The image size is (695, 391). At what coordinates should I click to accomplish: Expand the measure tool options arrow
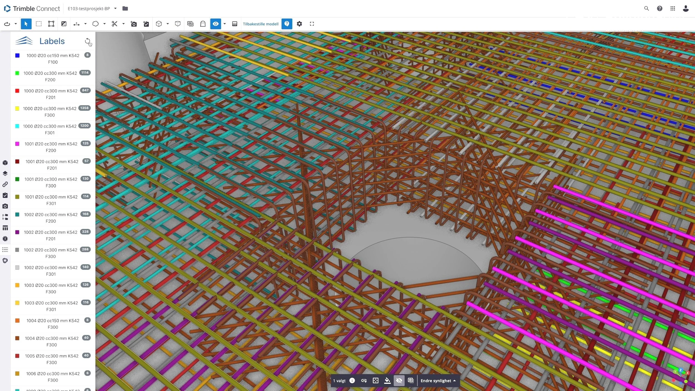pyautogui.click(x=85, y=24)
